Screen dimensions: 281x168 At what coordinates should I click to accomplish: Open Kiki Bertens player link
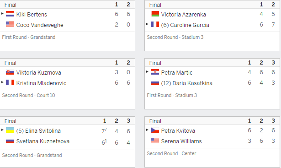(32, 14)
